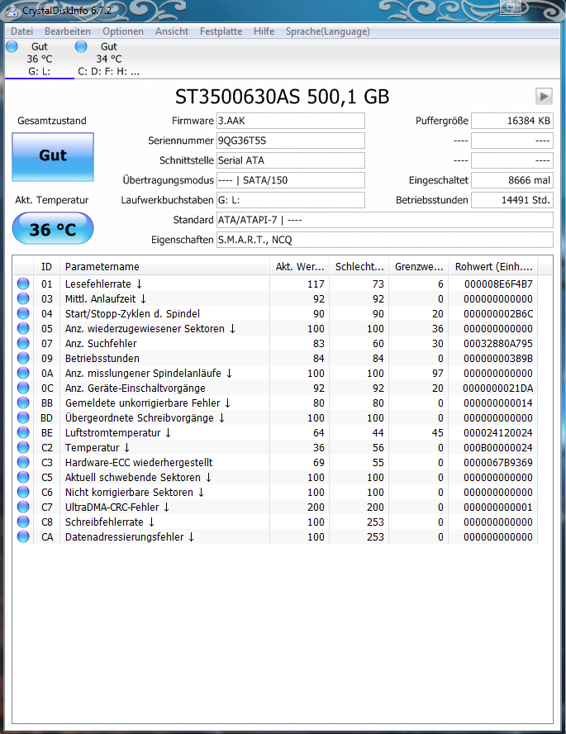Click the ID column header
The height and width of the screenshot is (734, 566).
[x=46, y=267]
